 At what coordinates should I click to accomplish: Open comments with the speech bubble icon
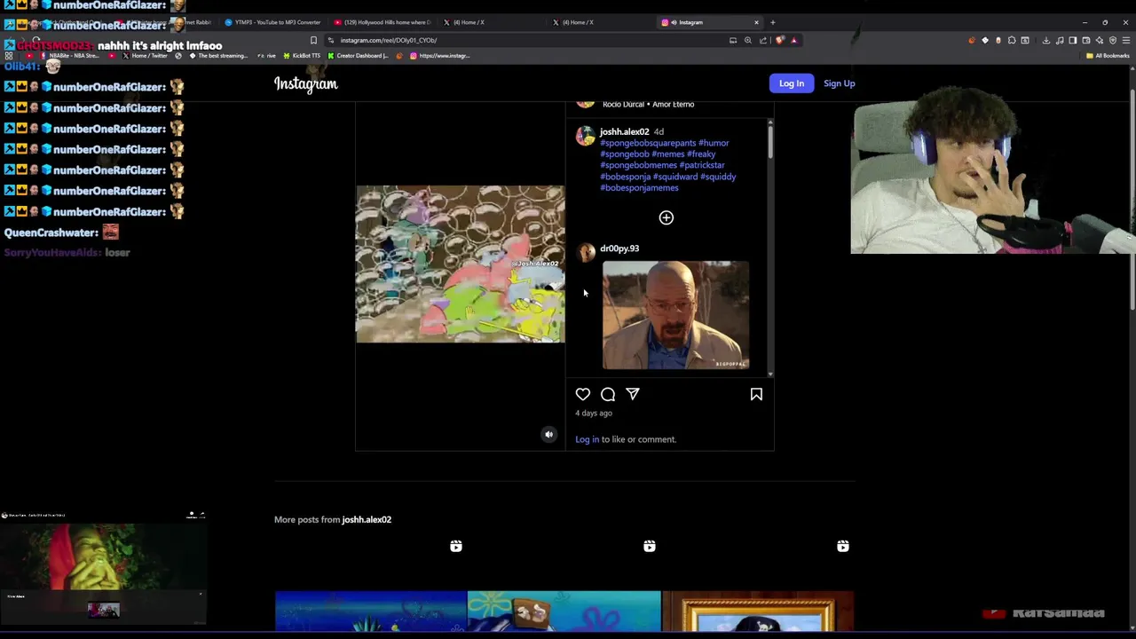[x=608, y=394]
